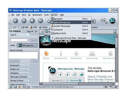
Task: Open Composer from the status bar icon
Action: click(x=24, y=87)
